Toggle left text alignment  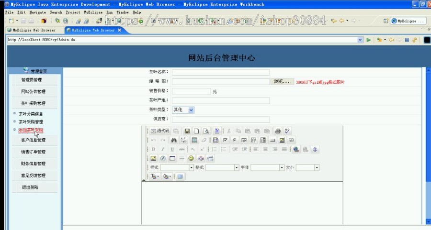point(256,149)
